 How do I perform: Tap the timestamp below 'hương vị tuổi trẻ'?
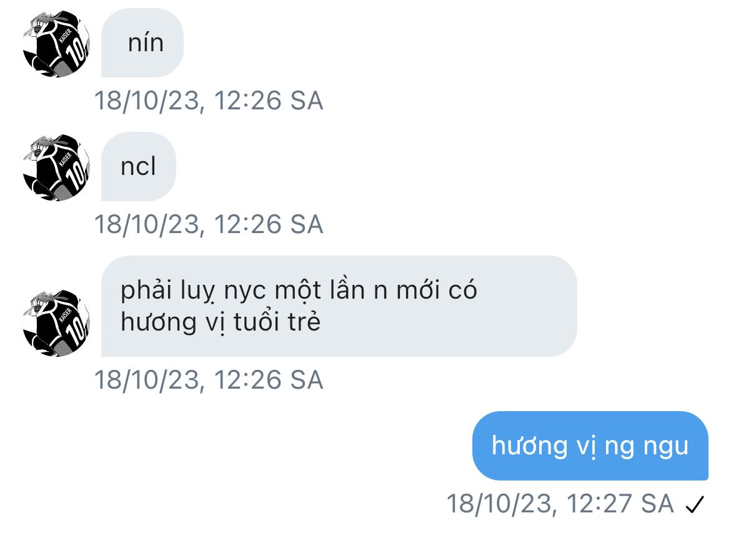pos(209,379)
